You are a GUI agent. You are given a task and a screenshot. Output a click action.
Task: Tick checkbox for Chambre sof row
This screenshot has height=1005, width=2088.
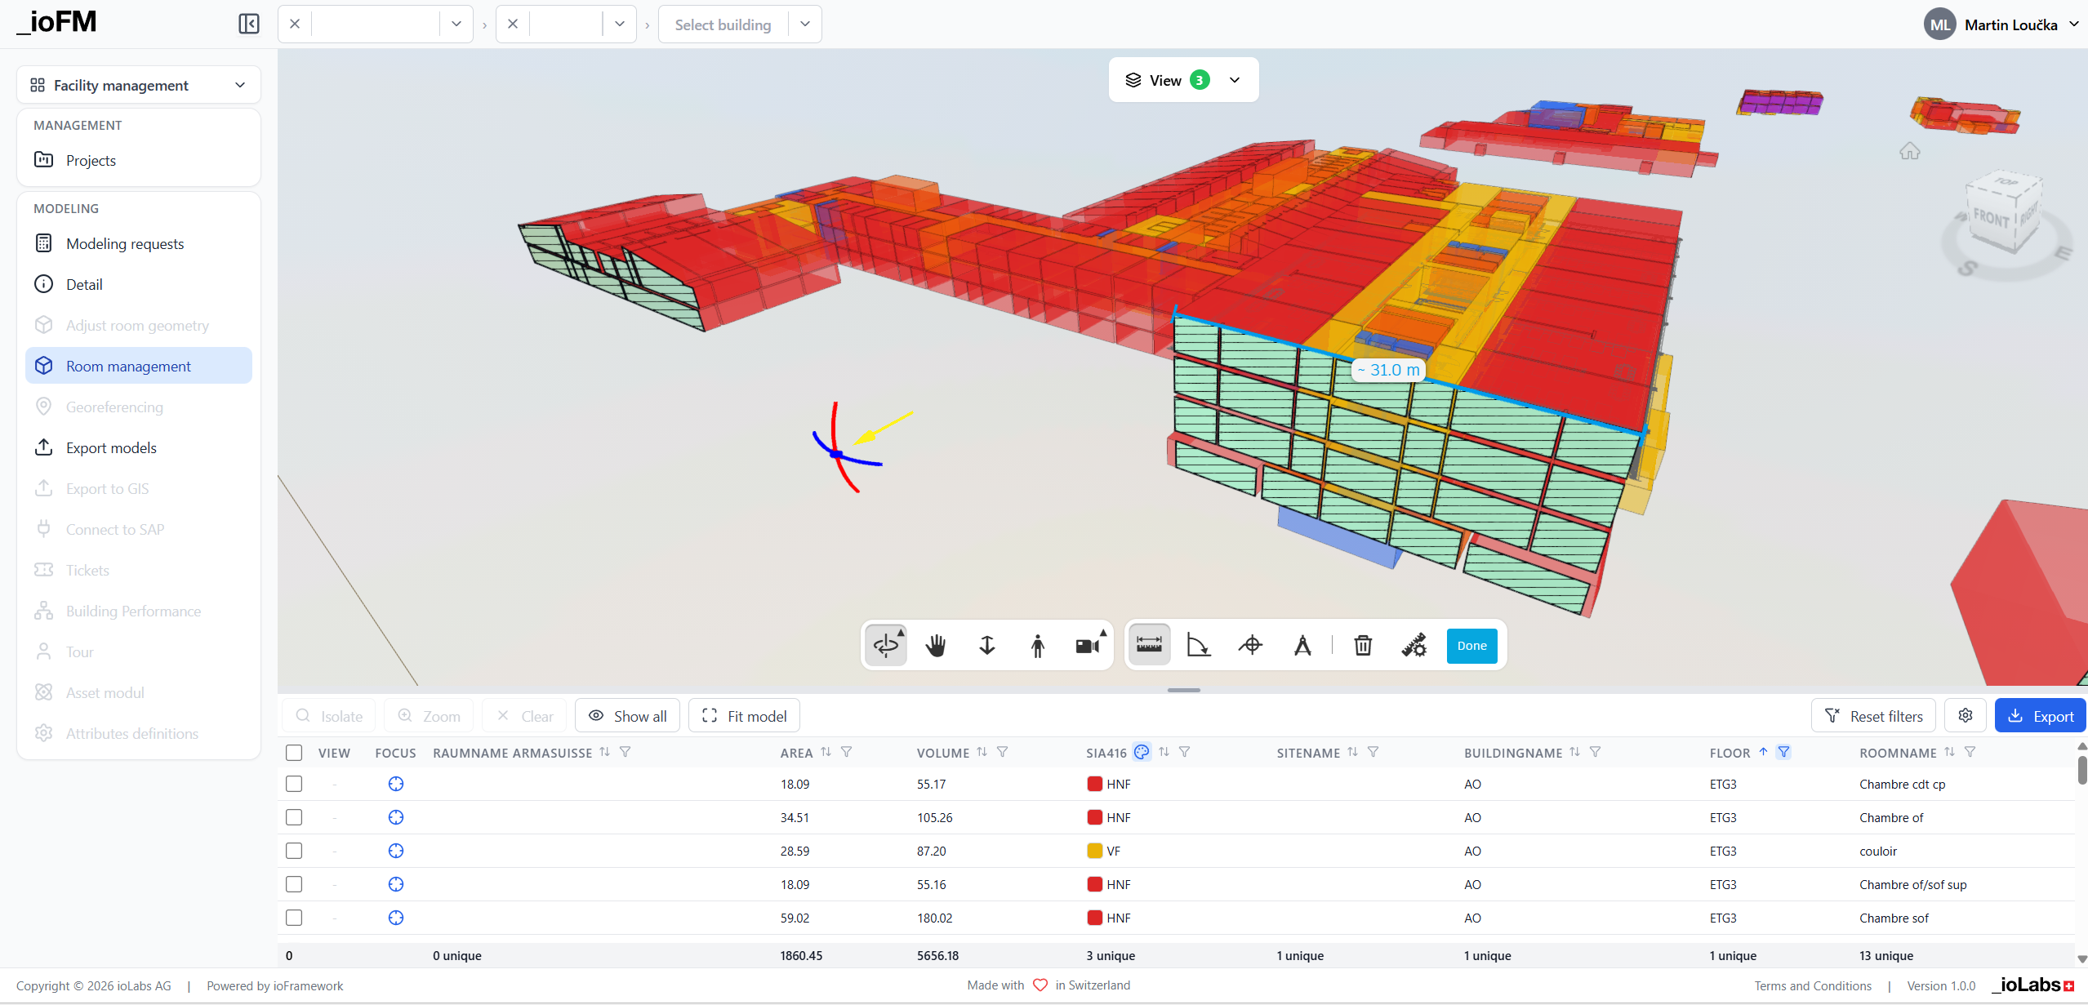tap(294, 918)
